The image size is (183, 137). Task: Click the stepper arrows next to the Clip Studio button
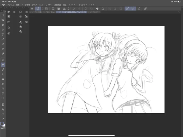click(42, 9)
